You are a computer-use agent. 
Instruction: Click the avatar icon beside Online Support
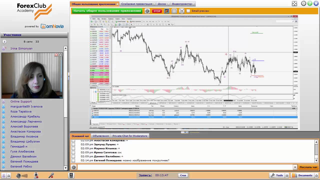pos(4,101)
